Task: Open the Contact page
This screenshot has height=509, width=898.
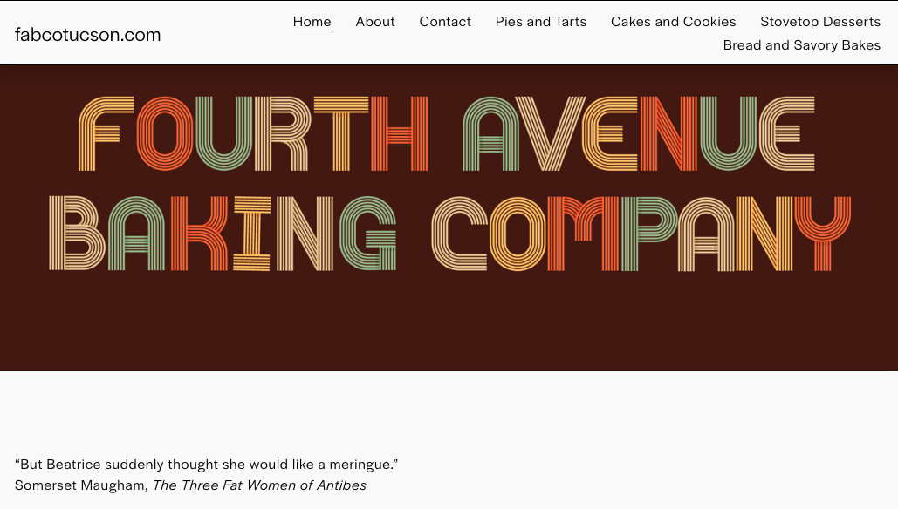Action: [445, 22]
